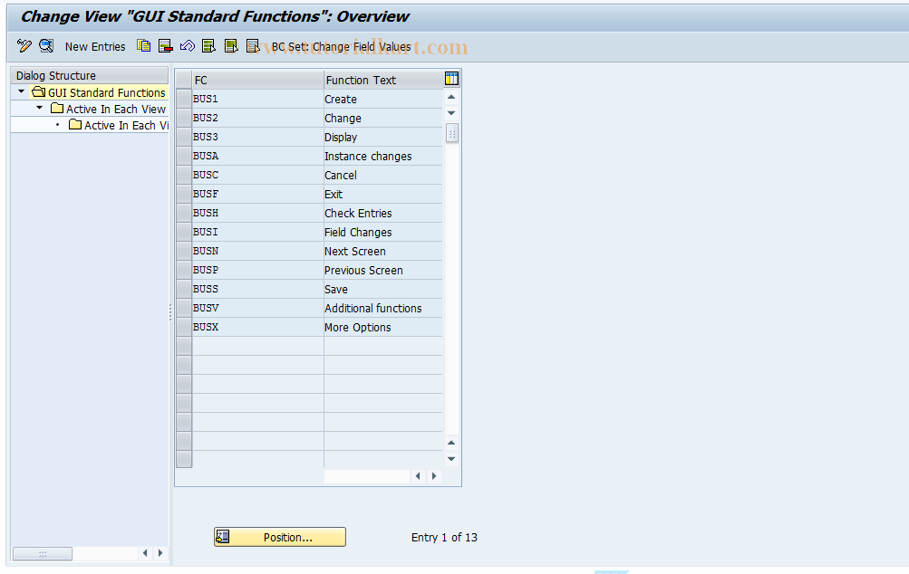Click the Copy As icon
The width and height of the screenshot is (909, 574).
[x=143, y=46]
